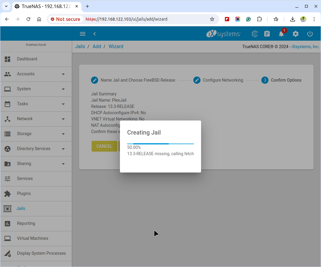Expand the System menu arrow
This screenshot has width=321, height=267.
(63, 89)
